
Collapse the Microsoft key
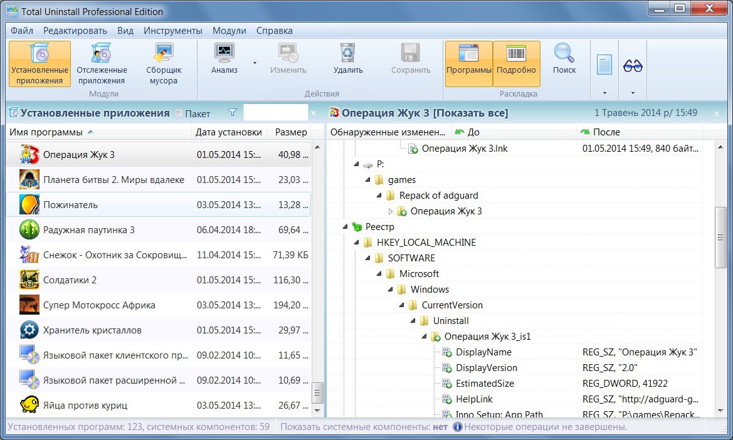[379, 274]
